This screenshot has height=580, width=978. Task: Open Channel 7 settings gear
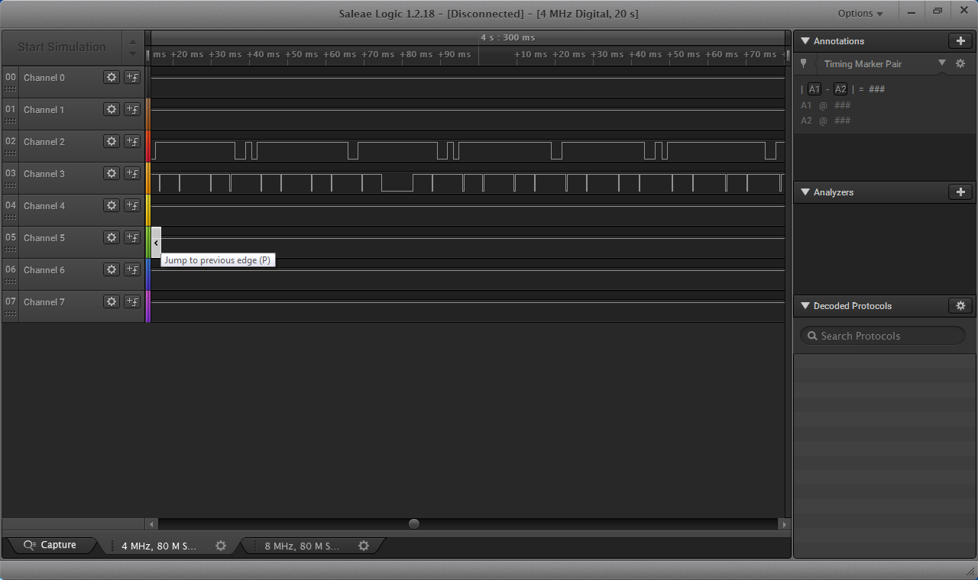[x=112, y=301]
